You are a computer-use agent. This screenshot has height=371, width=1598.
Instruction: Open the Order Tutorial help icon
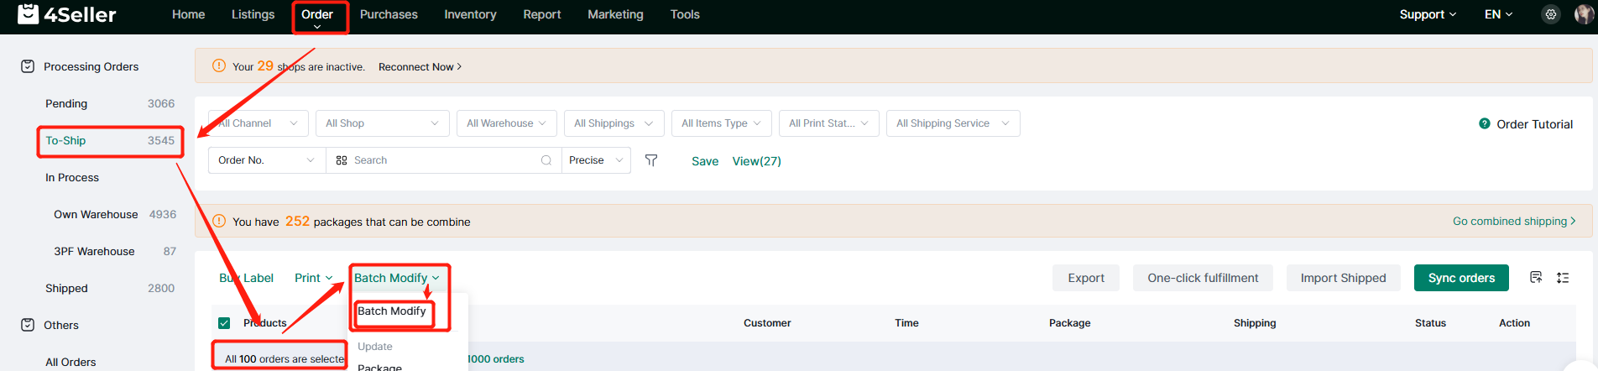tap(1484, 123)
